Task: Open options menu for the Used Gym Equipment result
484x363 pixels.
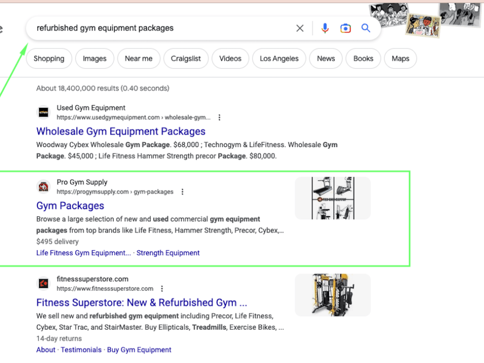Action: tap(219, 117)
